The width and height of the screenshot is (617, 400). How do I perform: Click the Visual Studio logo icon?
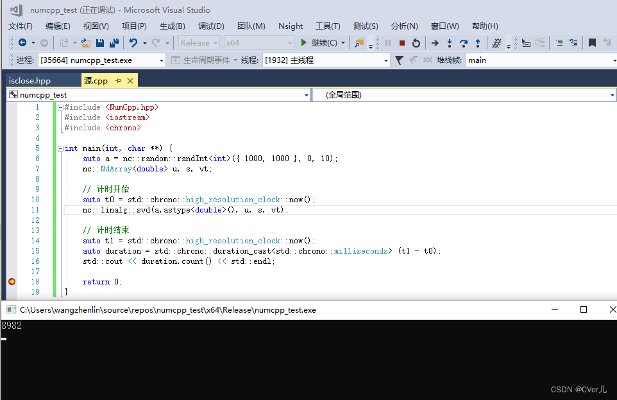(x=15, y=10)
